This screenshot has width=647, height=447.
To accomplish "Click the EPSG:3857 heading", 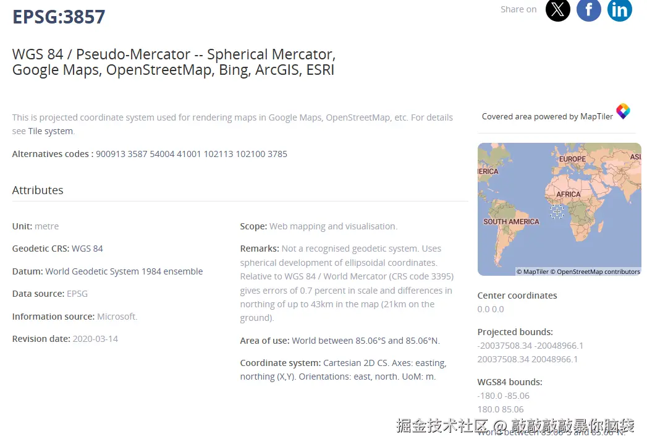I will (x=59, y=17).
